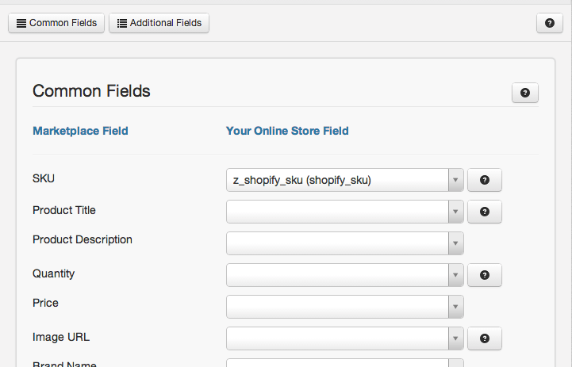Expand the Product Title dropdown arrow
Image resolution: width=572 pixels, height=367 pixels.
[455, 212]
